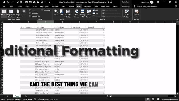Click zoom out minus button in status bar

coord(162,99)
